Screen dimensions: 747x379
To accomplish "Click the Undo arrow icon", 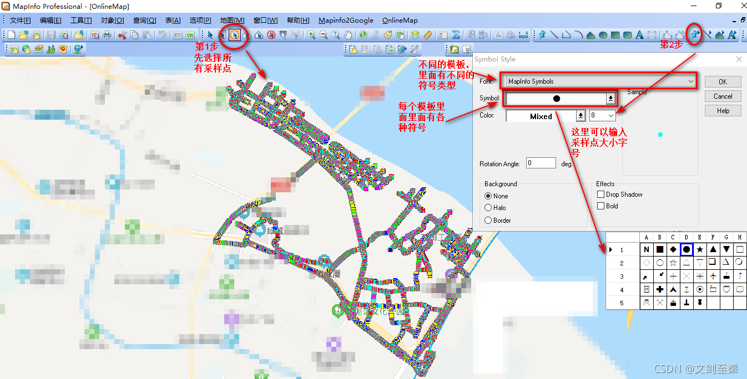I will point(162,34).
